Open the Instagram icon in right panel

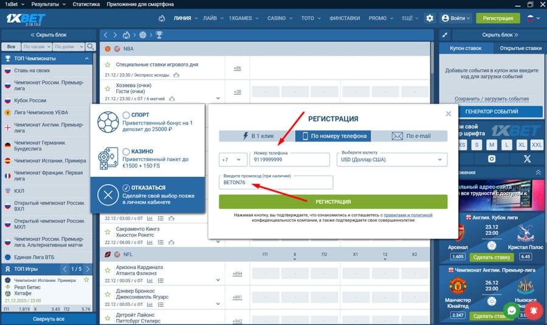(492, 159)
